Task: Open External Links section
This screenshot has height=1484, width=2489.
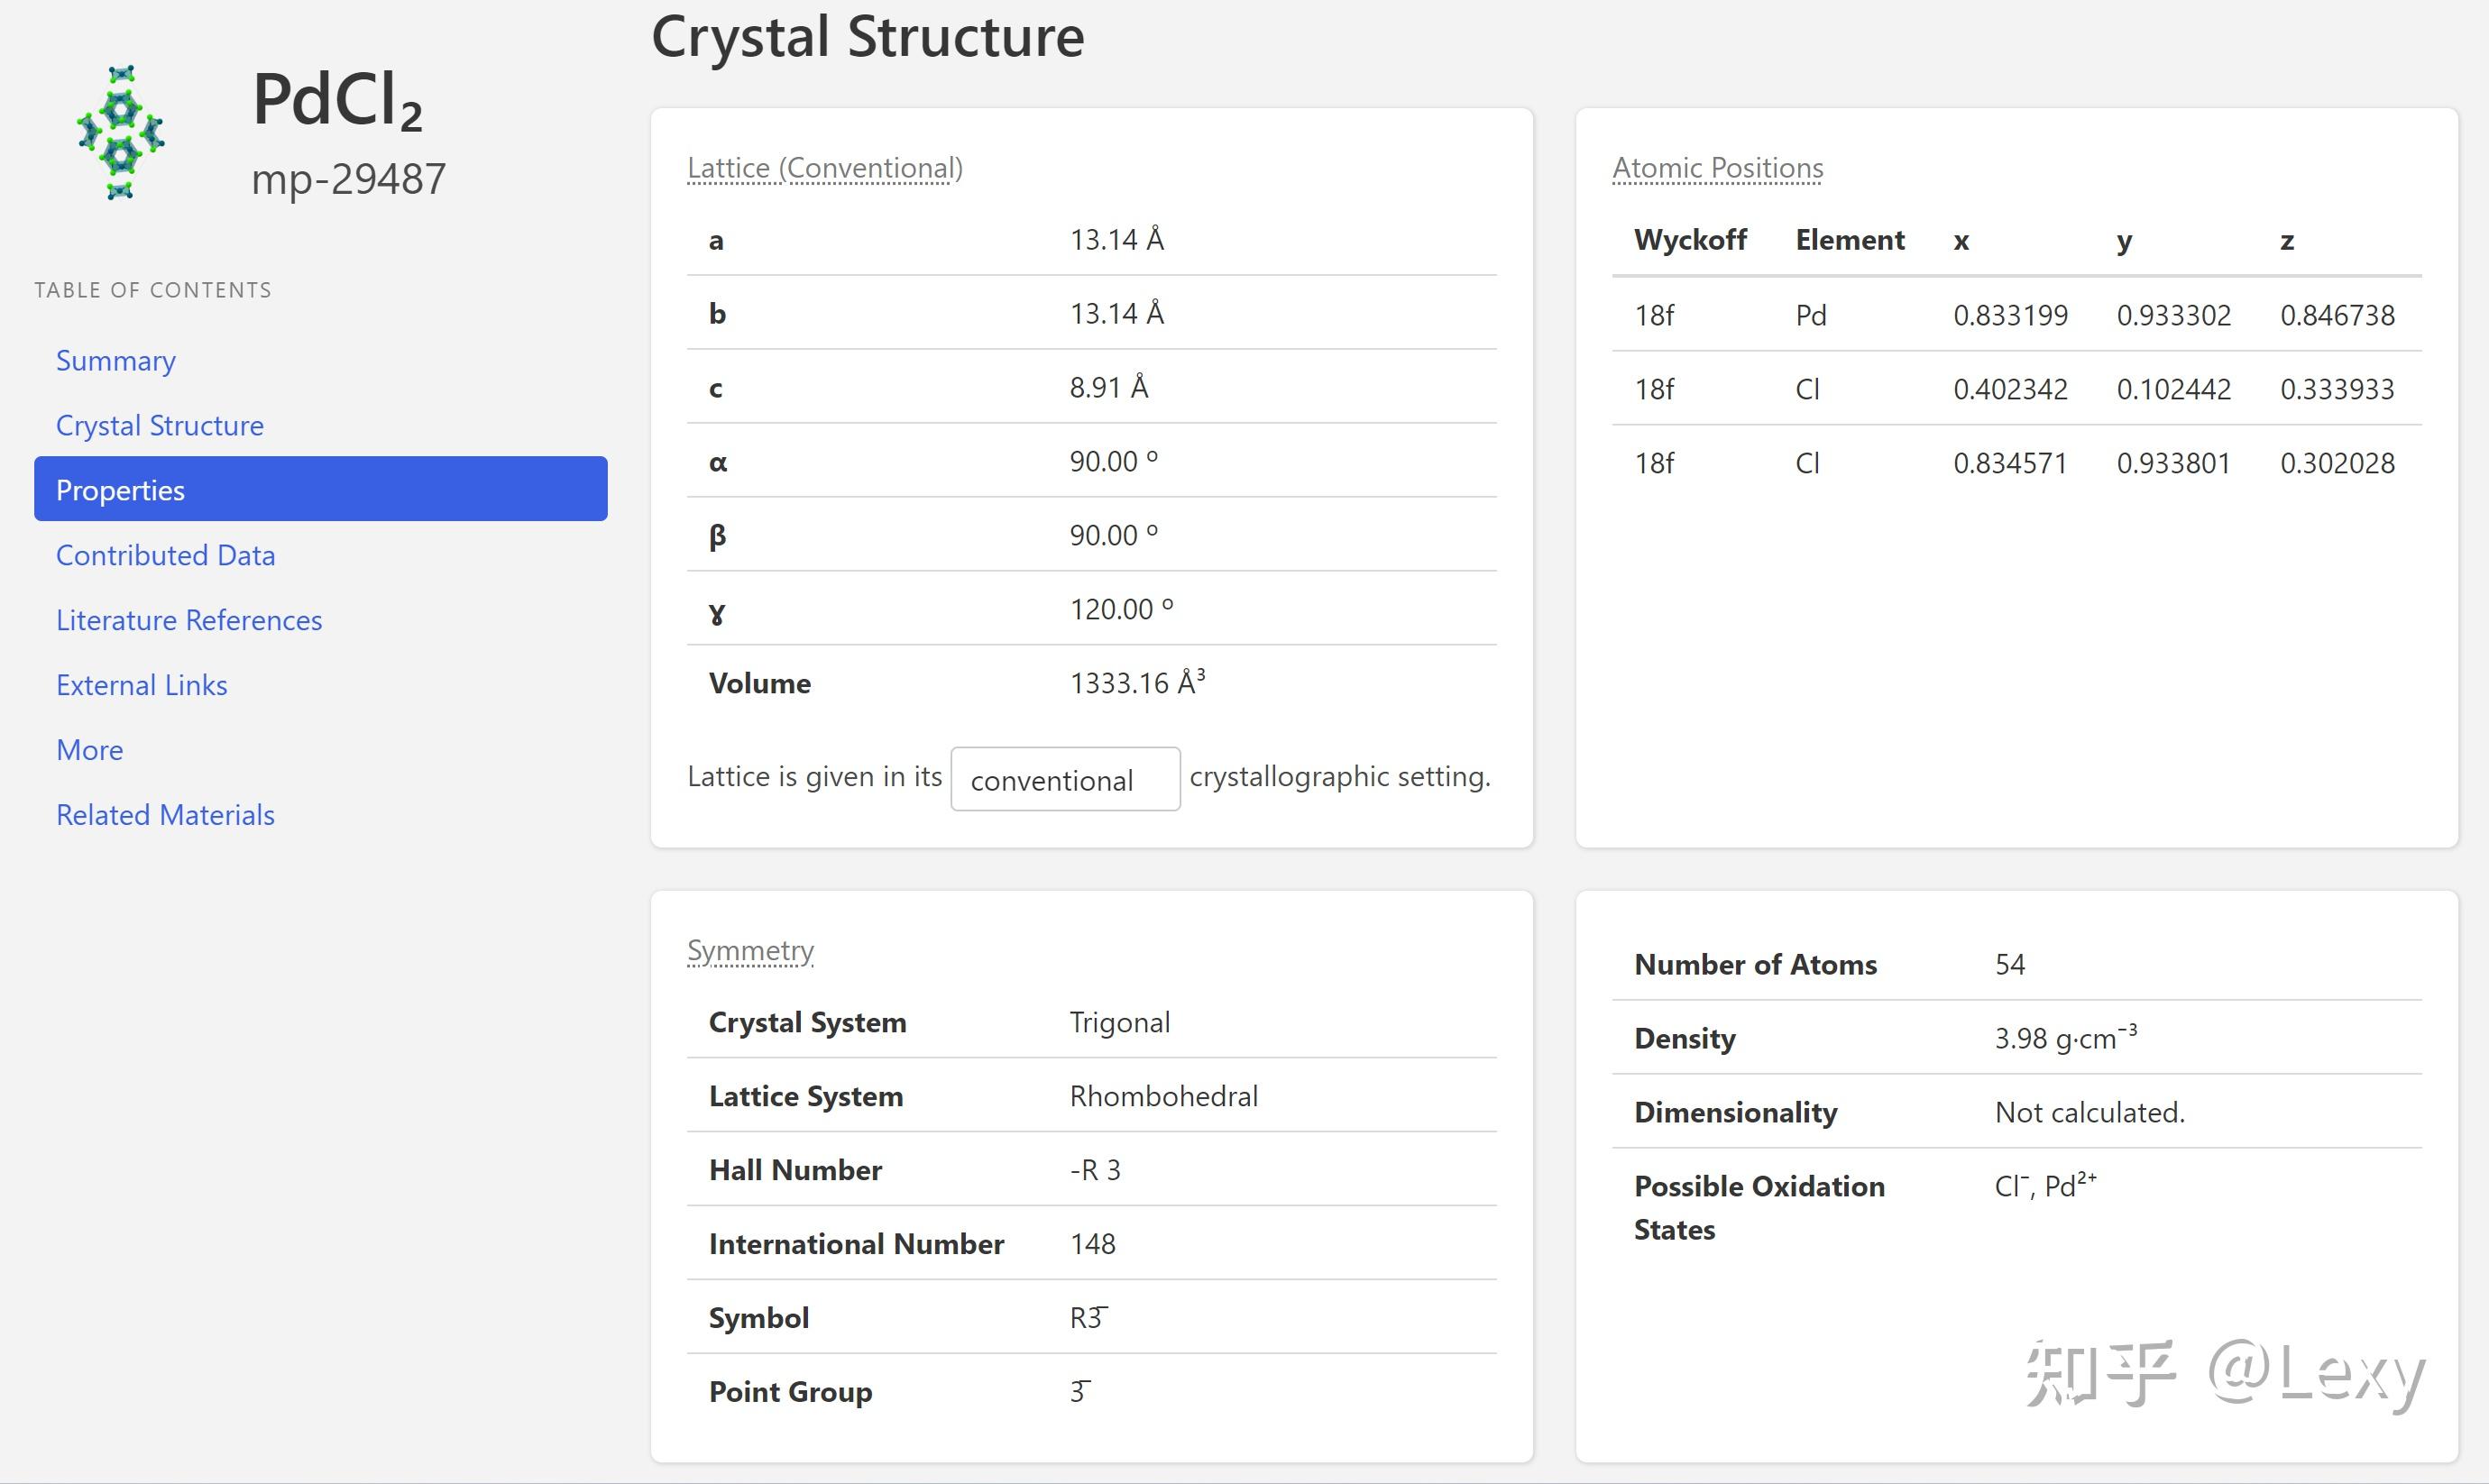Action: [142, 685]
